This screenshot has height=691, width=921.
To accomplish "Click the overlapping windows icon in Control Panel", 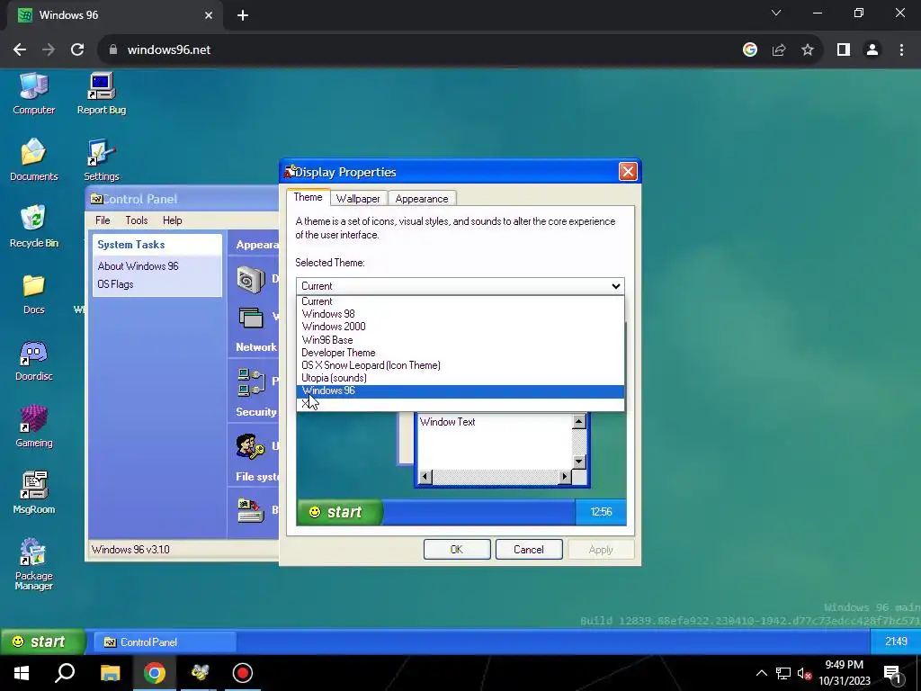I will [251, 318].
